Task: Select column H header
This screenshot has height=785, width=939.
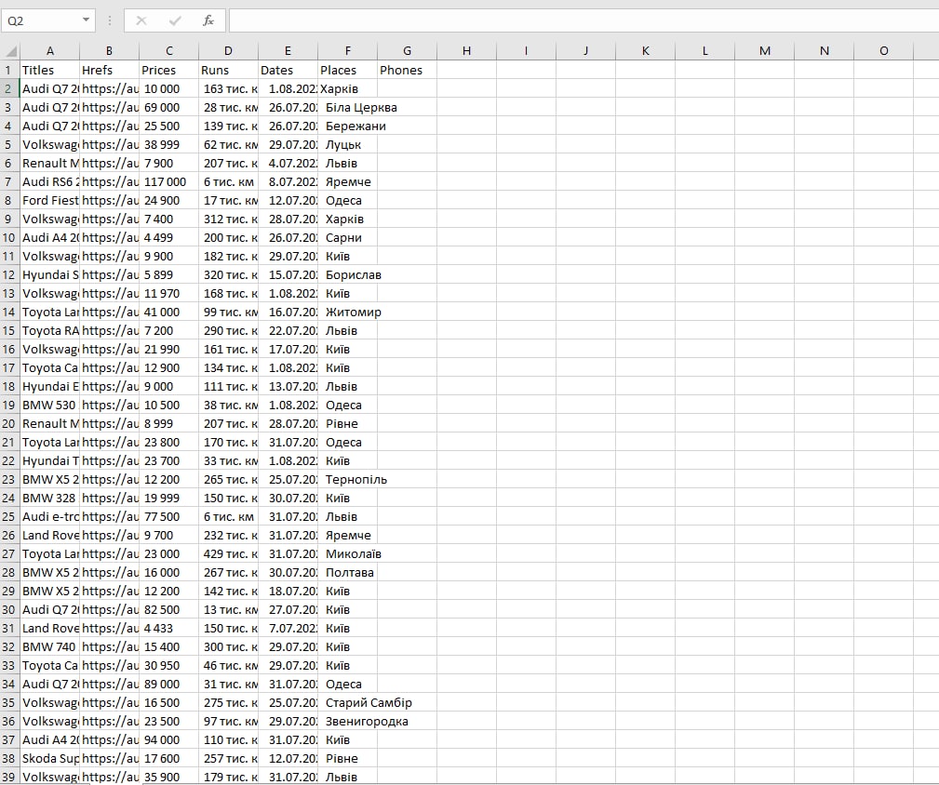Action: click(x=466, y=51)
